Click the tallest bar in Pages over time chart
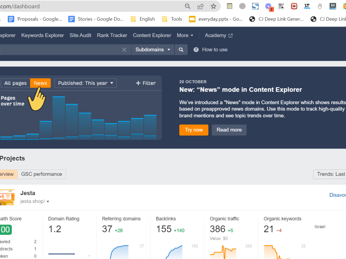This screenshot has height=259, width=346. [x=59, y=118]
